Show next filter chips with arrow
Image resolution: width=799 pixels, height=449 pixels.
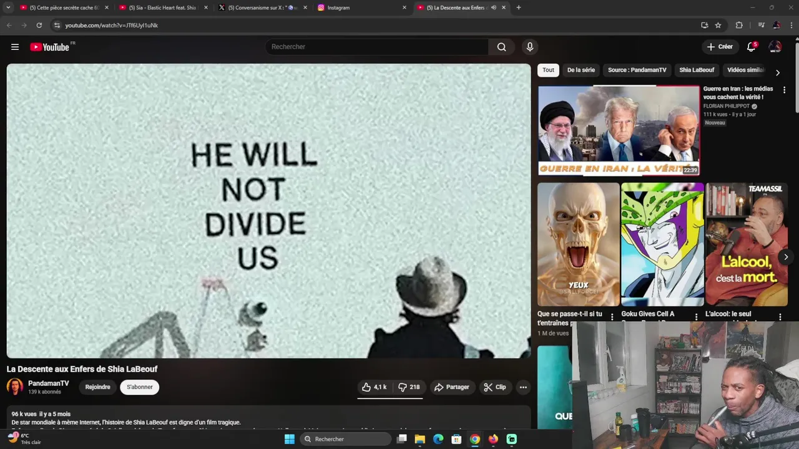777,72
